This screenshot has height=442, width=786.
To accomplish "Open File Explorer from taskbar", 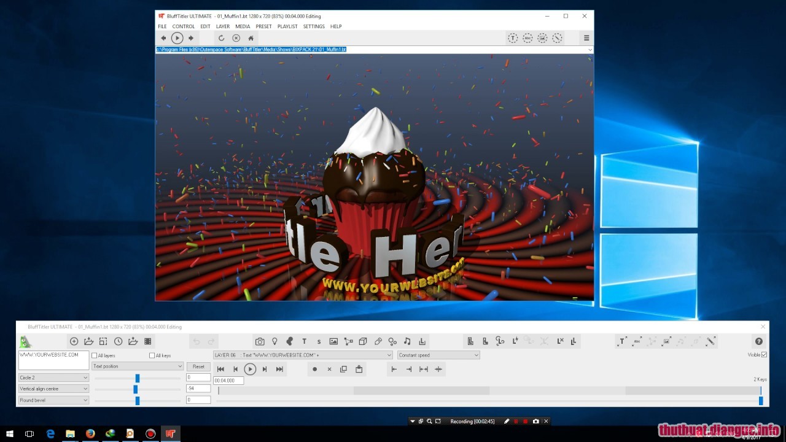I will (70, 433).
